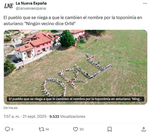Open the reply icon under the tweet
Screen dimensions: 149x135
point(7,129)
